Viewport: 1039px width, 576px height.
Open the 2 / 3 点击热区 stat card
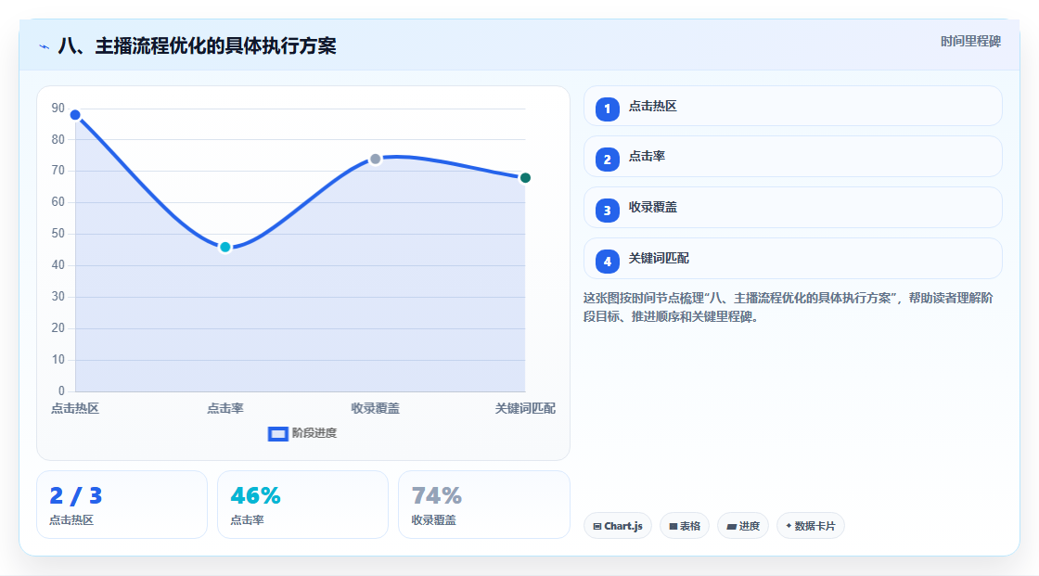click(122, 505)
